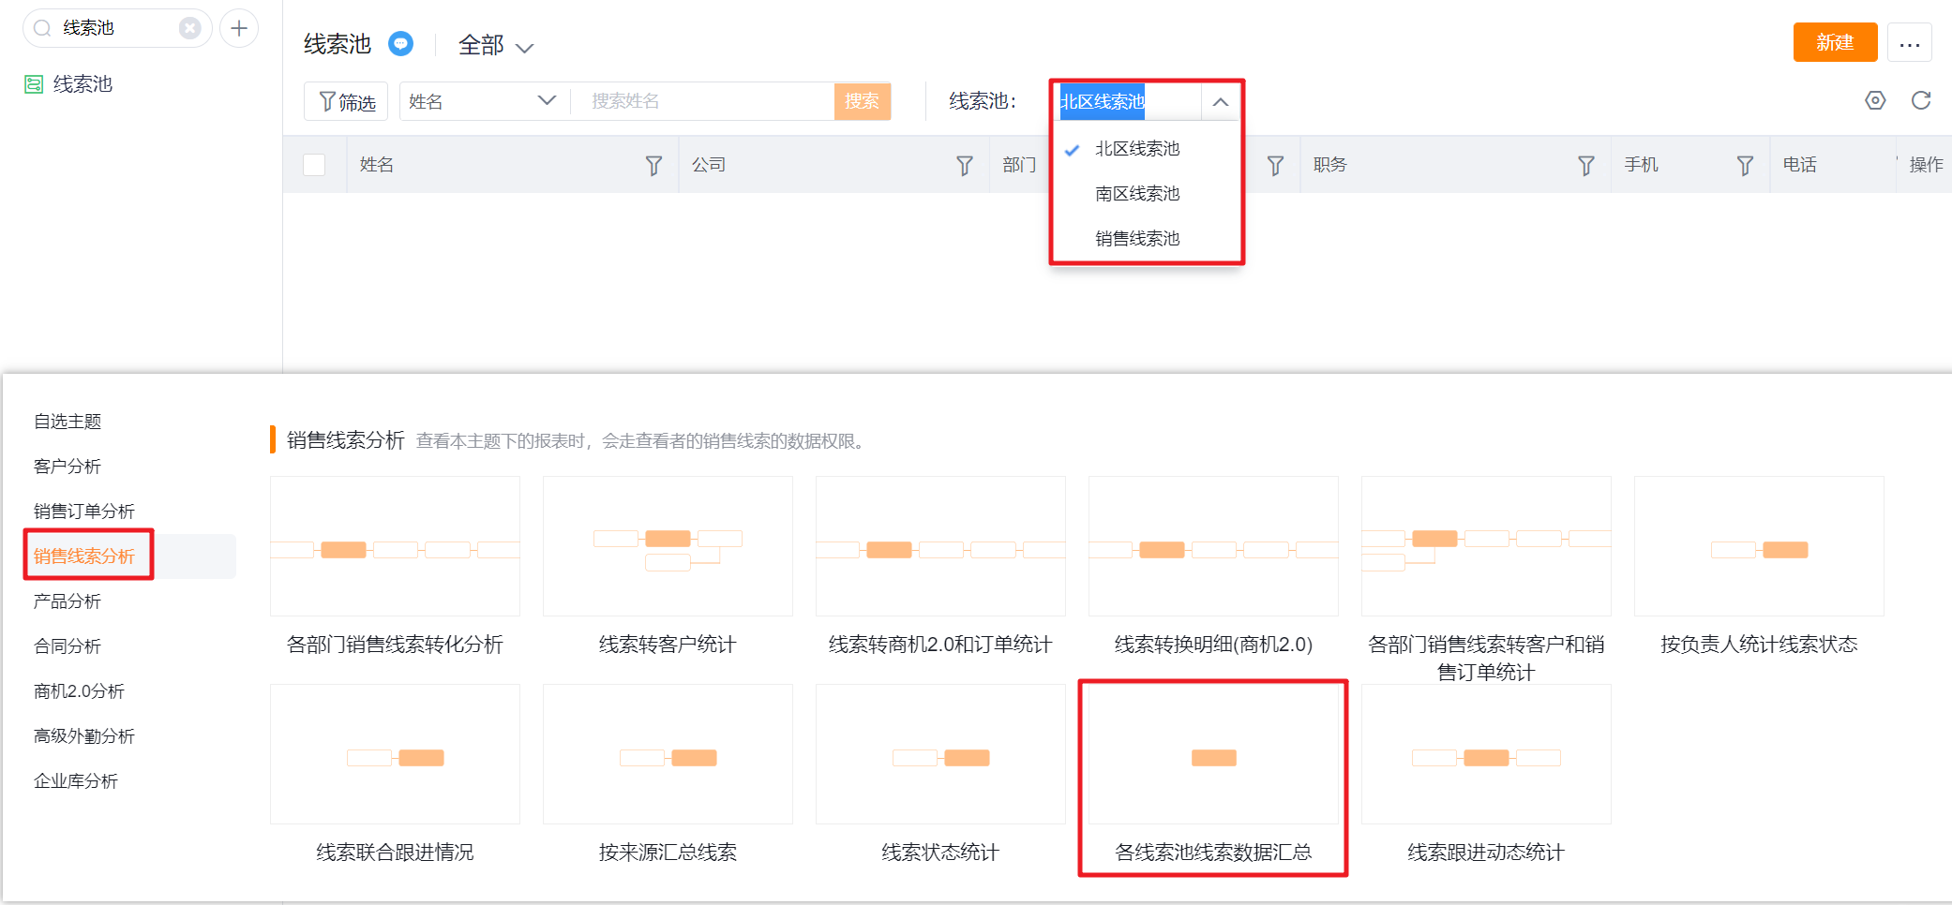
Task: Select 客户分析 in the report theme list
Action: [x=68, y=467]
